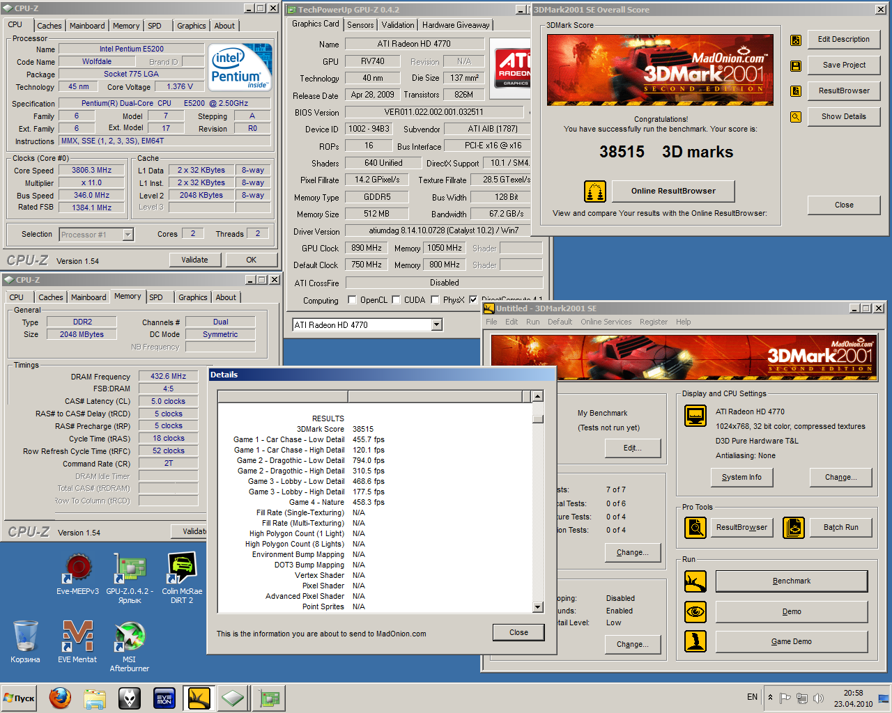892x713 pixels.
Task: Enable the CUDA checkbox in GPU-Z
Action: (x=396, y=300)
